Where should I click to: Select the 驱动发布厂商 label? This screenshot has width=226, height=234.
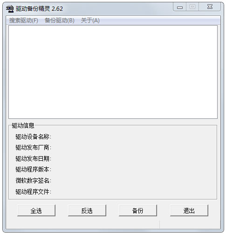pyautogui.click(x=33, y=148)
